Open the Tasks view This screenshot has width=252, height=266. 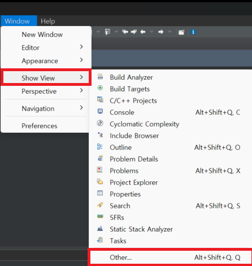click(x=171, y=241)
